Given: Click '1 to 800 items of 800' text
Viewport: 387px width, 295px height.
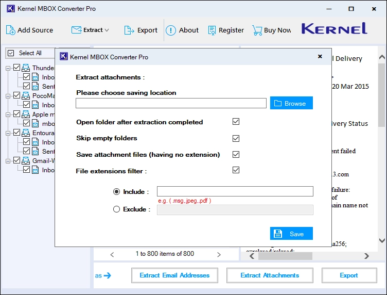Looking at the screenshot, I should click(x=165, y=254).
